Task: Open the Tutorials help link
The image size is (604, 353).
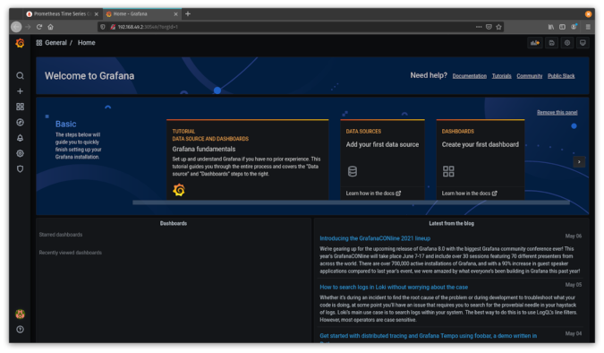Action: pos(501,76)
